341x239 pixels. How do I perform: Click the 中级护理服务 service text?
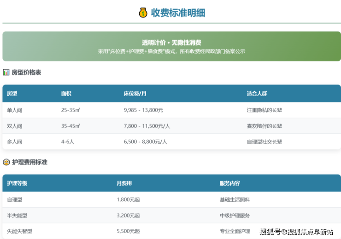click(235, 215)
